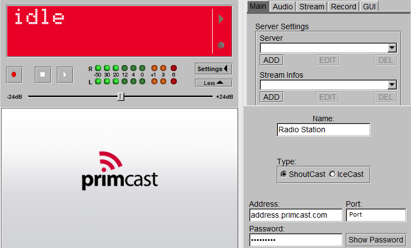Viewport: 411px width, 248px height.
Task: Click the R channel first green LED
Action: pos(98,68)
